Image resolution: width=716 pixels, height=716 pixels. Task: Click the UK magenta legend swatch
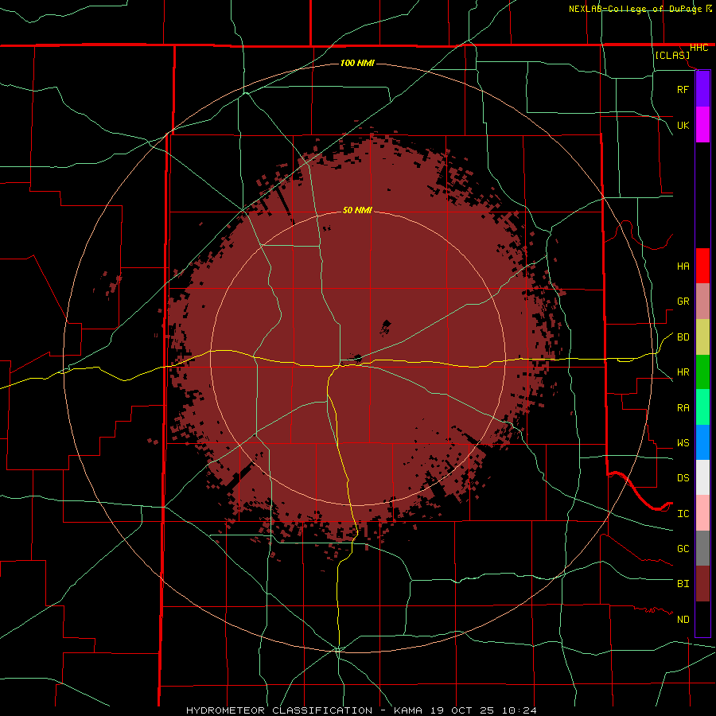tap(702, 125)
